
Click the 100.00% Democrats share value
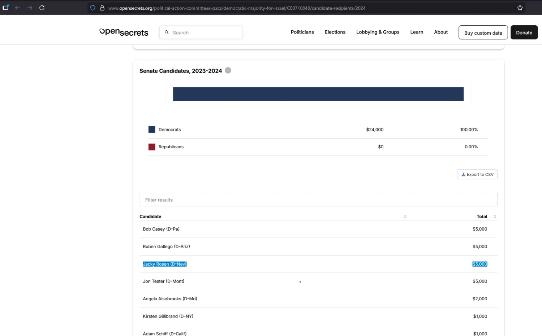click(469, 130)
